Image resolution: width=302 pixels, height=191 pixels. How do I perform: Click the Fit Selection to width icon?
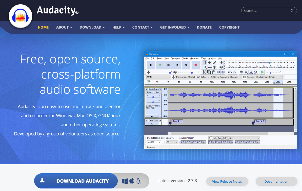coord(251,72)
